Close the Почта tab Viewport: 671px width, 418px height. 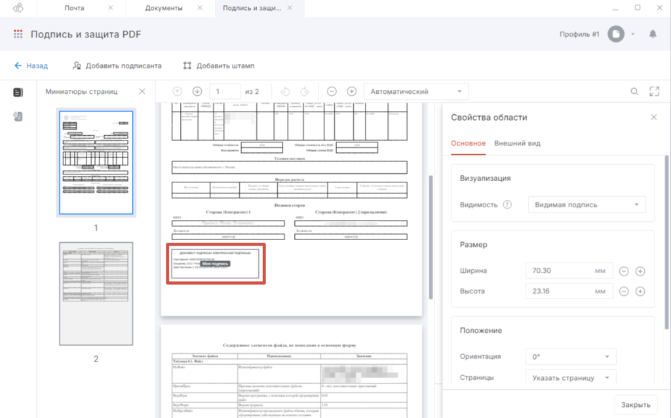coord(111,8)
